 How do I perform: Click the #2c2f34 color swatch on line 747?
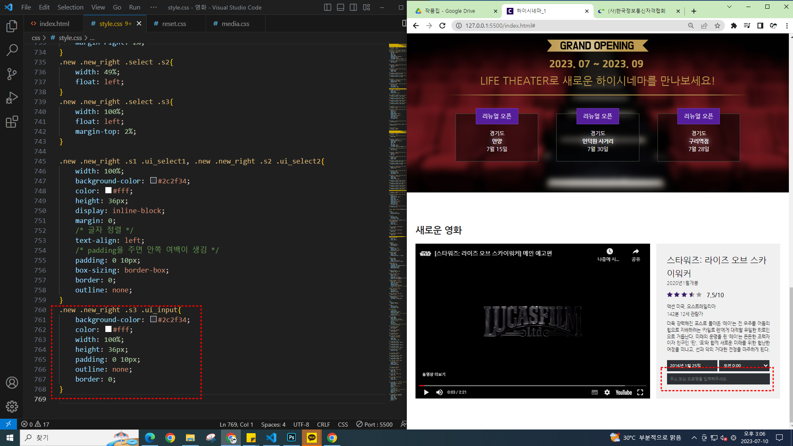(153, 180)
